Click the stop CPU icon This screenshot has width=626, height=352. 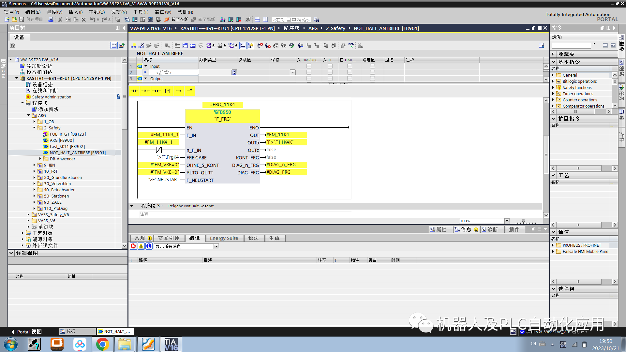point(239,20)
